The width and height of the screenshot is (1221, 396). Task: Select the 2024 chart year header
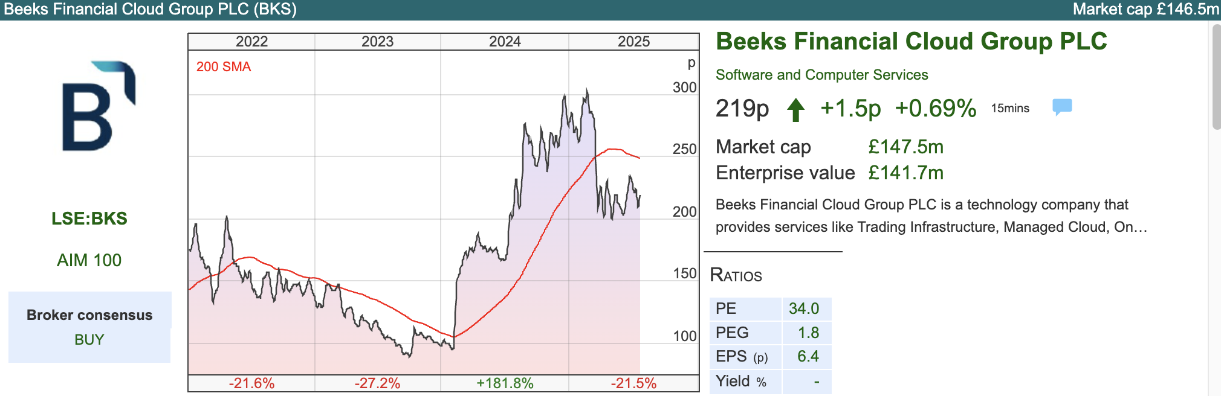click(x=505, y=42)
